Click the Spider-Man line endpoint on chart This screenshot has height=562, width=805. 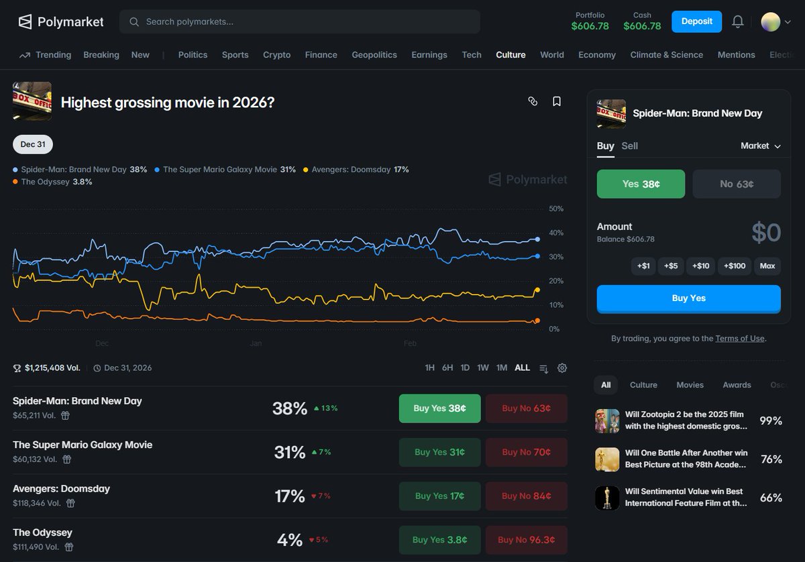(538, 239)
